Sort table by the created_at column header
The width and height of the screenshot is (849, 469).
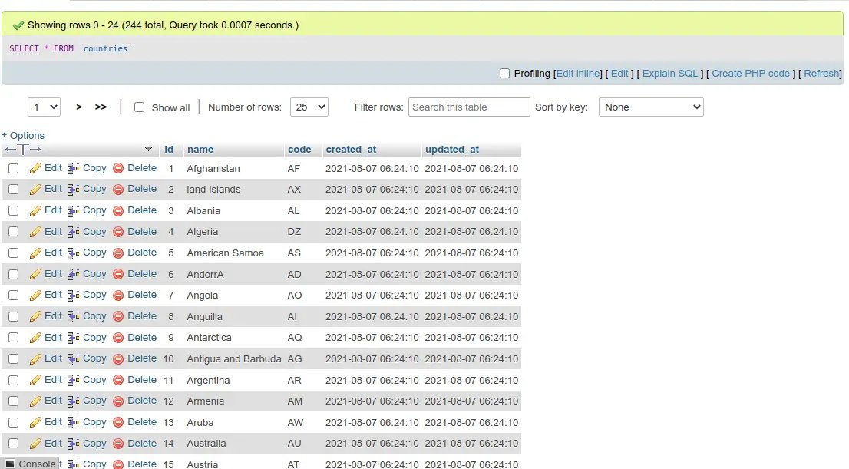[351, 150]
